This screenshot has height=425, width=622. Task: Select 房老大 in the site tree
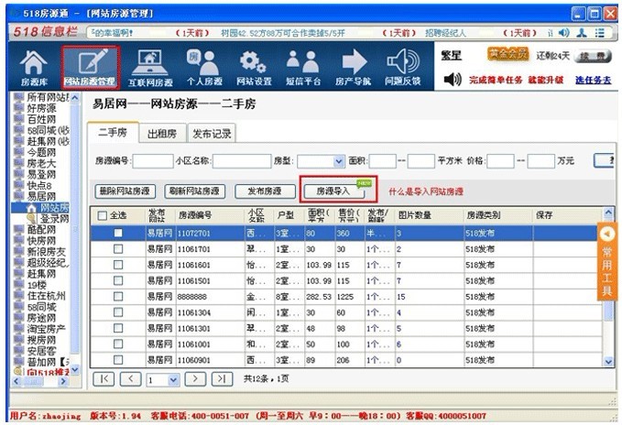pyautogui.click(x=41, y=163)
